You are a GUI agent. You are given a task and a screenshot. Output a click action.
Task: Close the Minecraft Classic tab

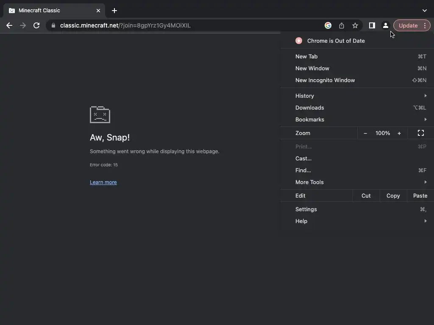click(x=98, y=11)
